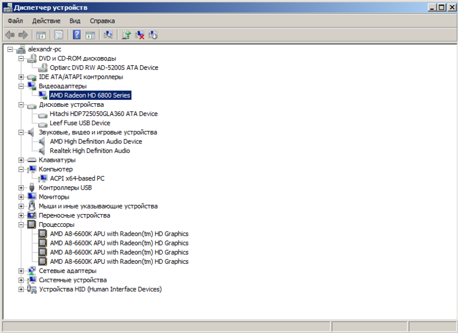458x333 pixels.
Task: Minimize the Диспетчер устройств window
Action: 433,7
